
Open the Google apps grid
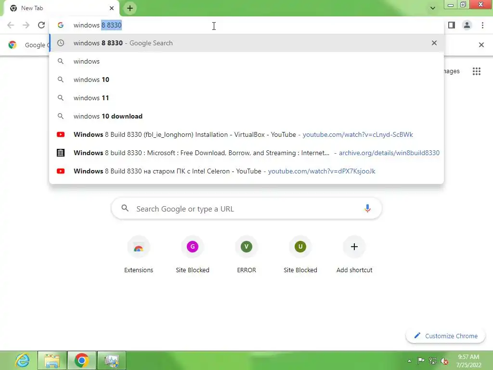(x=476, y=71)
